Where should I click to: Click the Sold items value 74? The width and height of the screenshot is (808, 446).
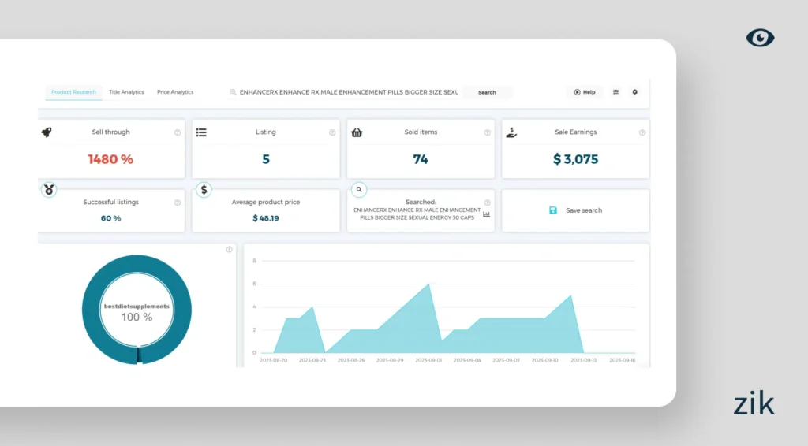pyautogui.click(x=421, y=159)
